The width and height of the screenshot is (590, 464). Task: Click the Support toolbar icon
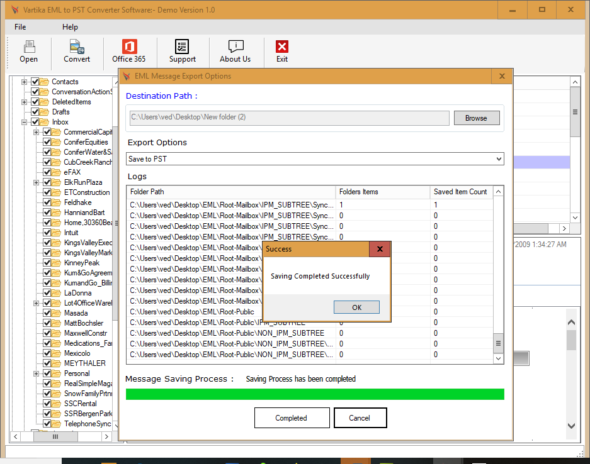182,47
